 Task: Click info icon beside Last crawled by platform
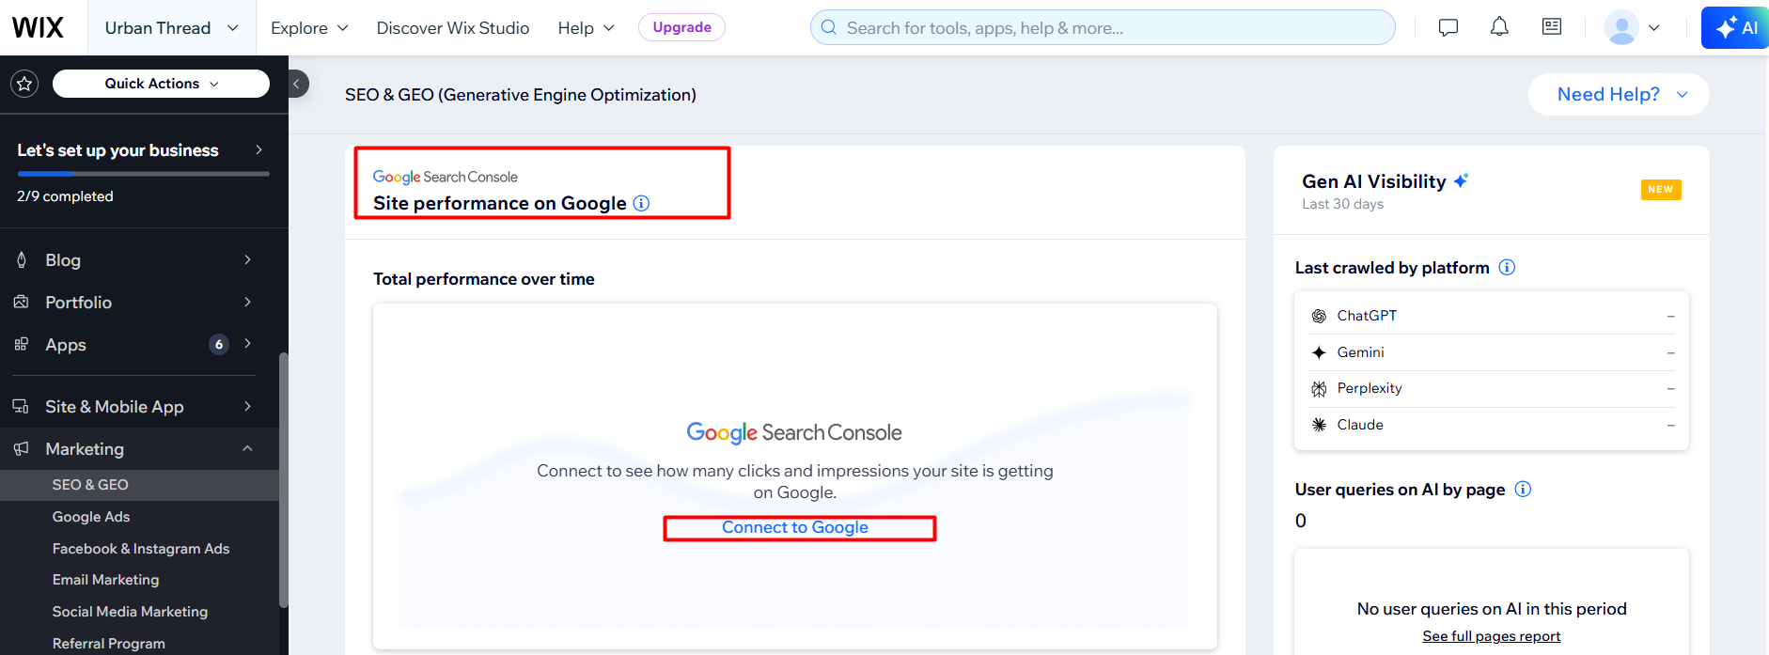coord(1507,268)
